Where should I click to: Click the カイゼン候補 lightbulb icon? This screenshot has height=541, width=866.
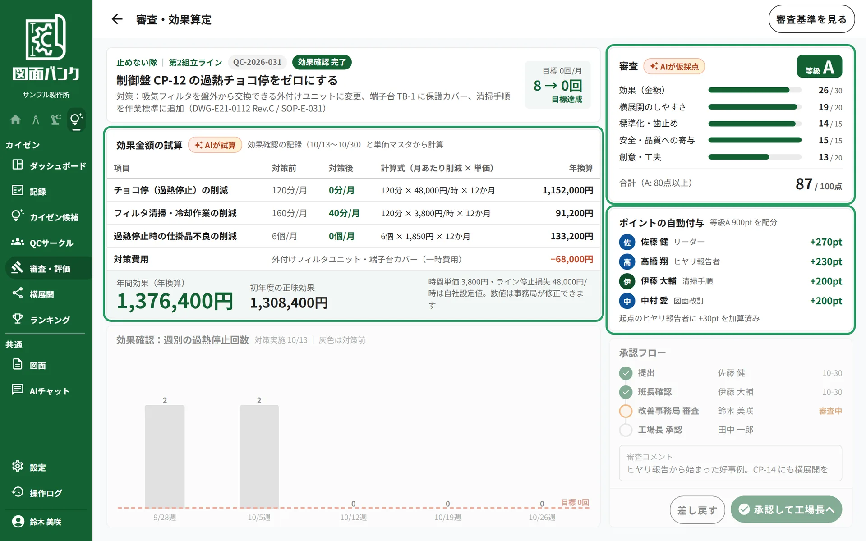18,216
